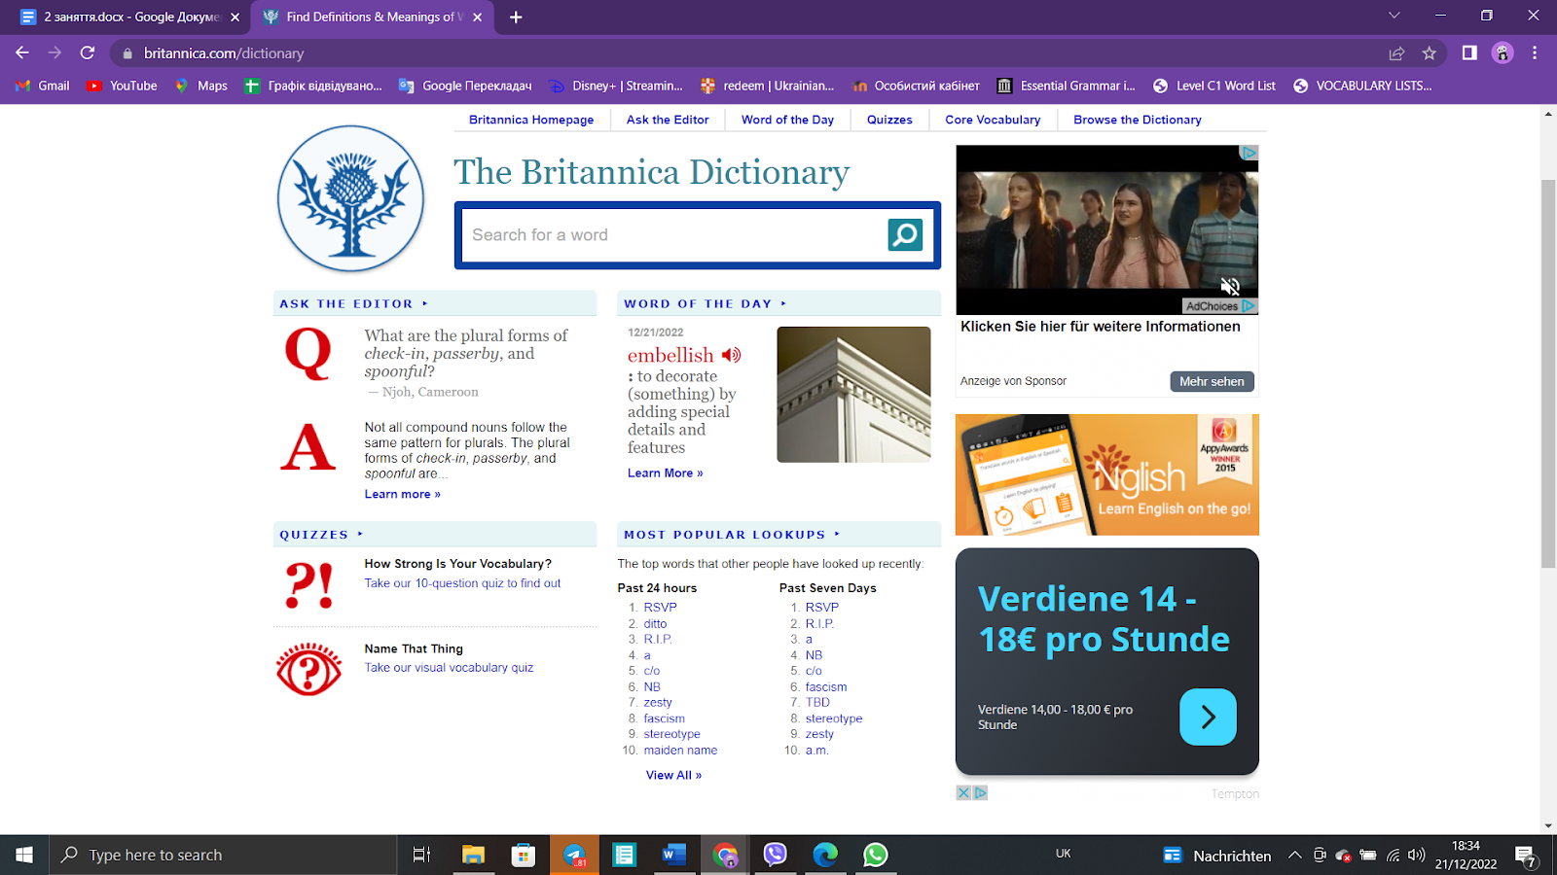
Task: Open Chrome three-dot menu
Action: (x=1535, y=53)
